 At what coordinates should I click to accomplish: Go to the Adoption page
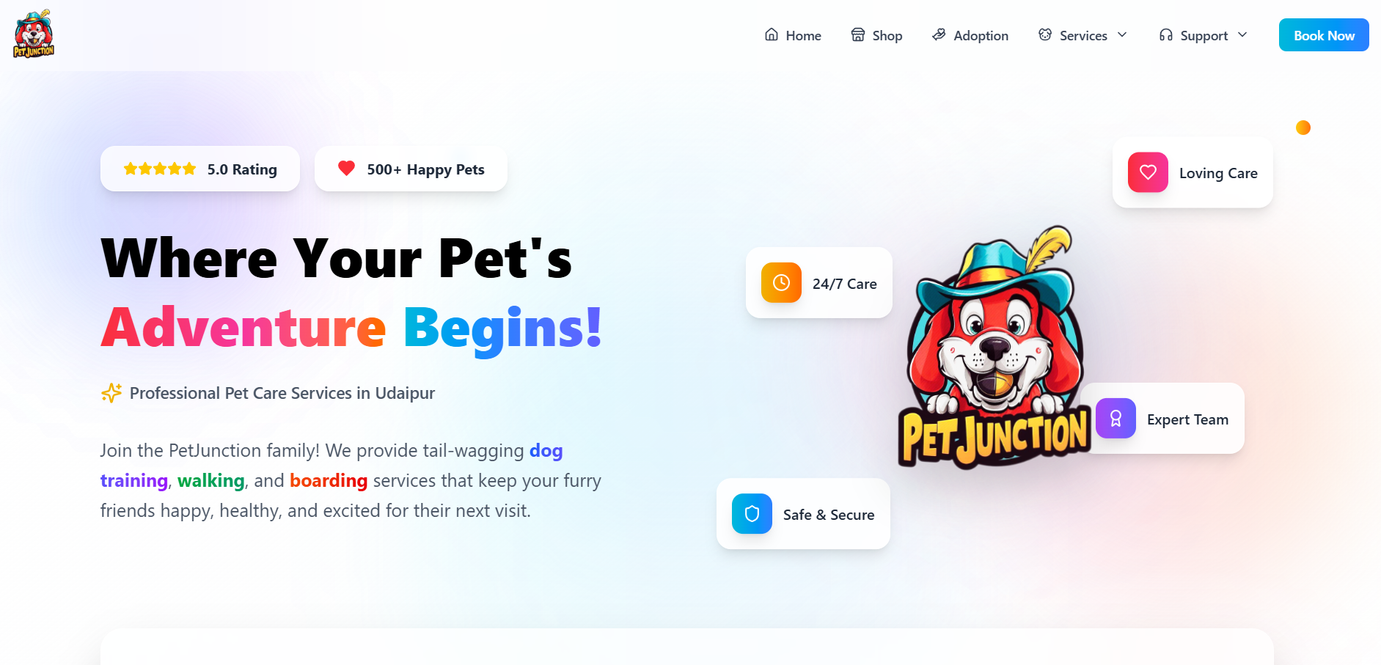tap(970, 35)
